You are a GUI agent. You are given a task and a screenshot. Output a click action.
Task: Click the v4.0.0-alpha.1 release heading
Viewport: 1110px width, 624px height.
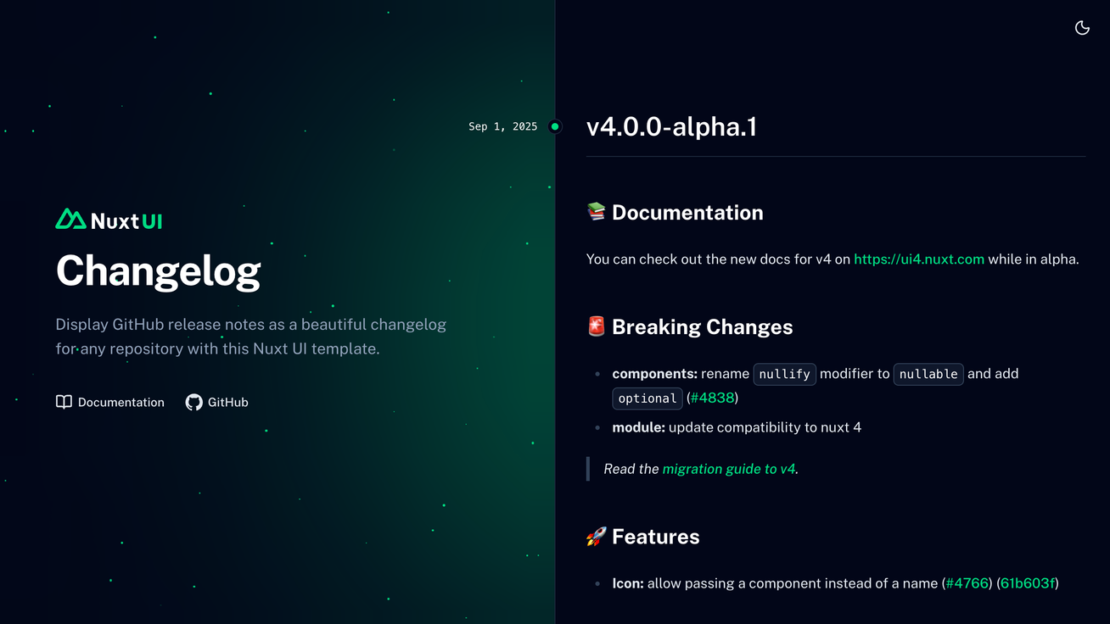click(x=671, y=126)
